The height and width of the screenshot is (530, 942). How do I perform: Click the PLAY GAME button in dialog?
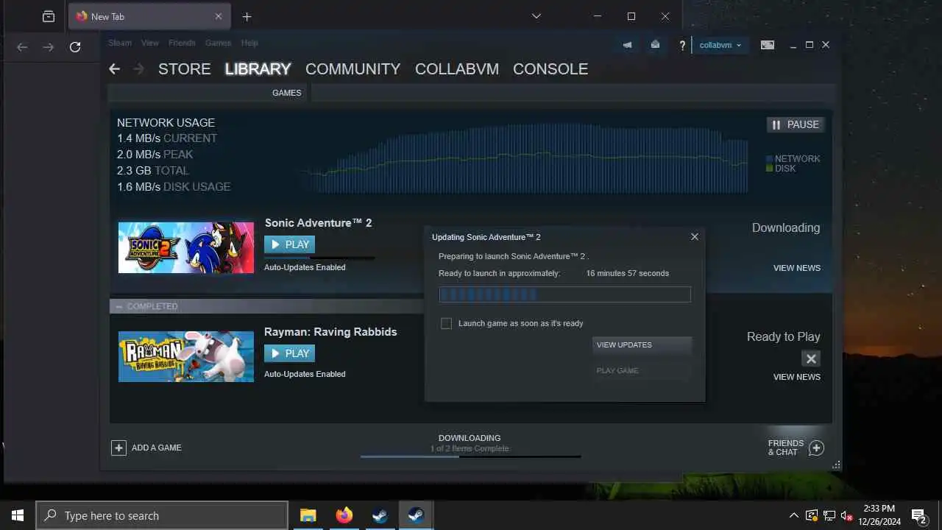click(x=642, y=370)
